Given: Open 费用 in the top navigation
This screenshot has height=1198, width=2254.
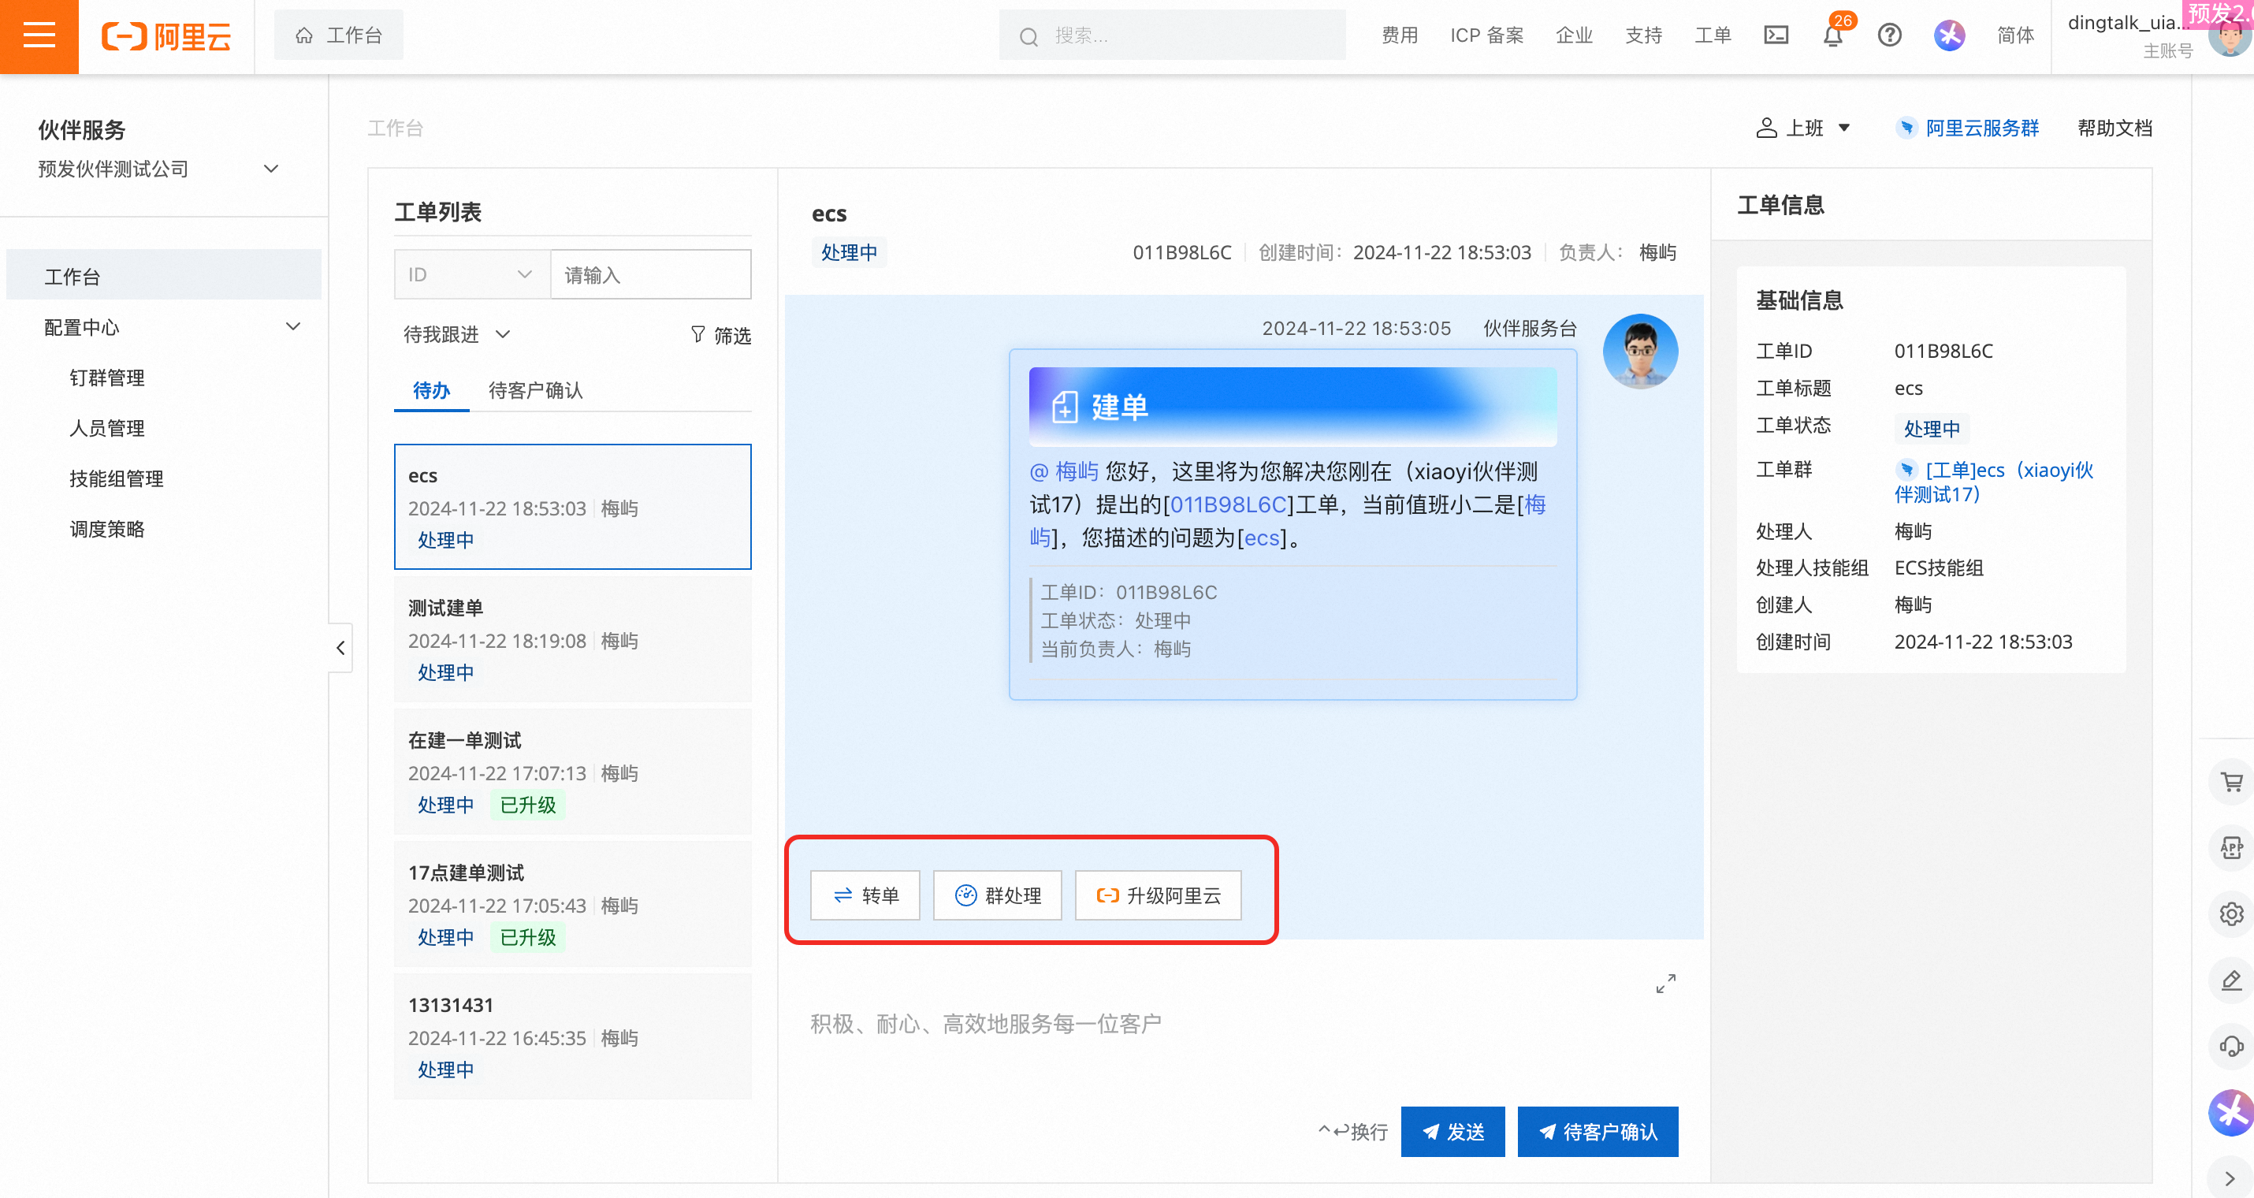Looking at the screenshot, I should (1399, 35).
